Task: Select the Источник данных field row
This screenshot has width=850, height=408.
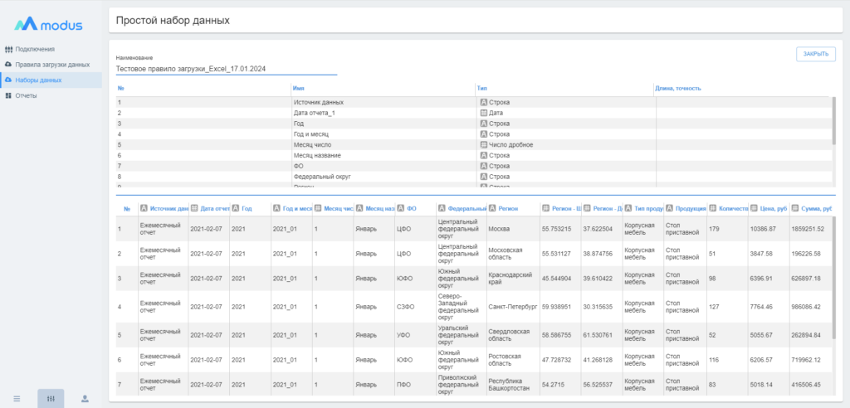Action: (x=472, y=102)
